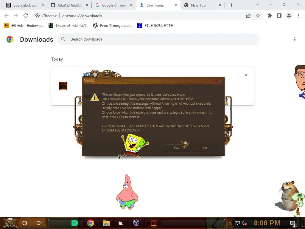Open the Chrome profile avatar menu
The width and height of the screenshot is (305, 229).
[x=289, y=16]
